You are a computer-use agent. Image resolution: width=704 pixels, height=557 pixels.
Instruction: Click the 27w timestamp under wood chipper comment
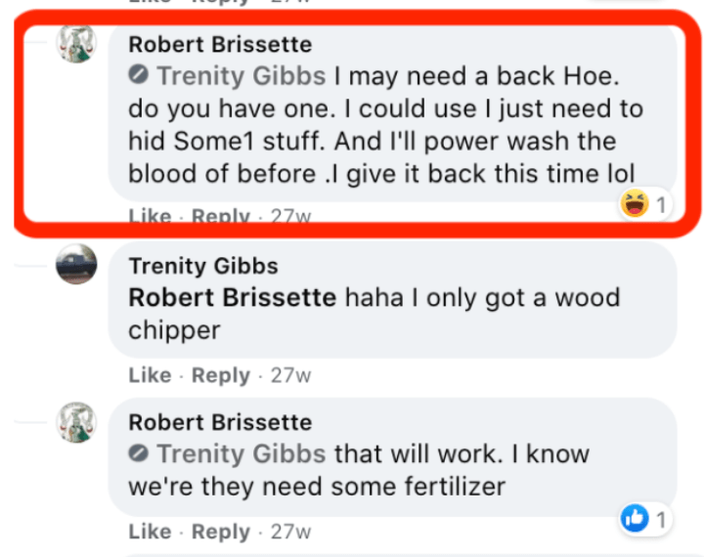pos(290,375)
